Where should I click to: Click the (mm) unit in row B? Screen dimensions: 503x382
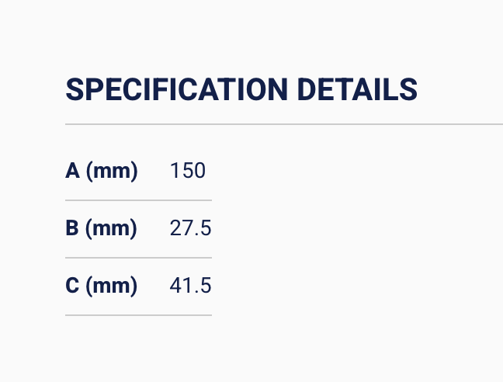point(112,228)
